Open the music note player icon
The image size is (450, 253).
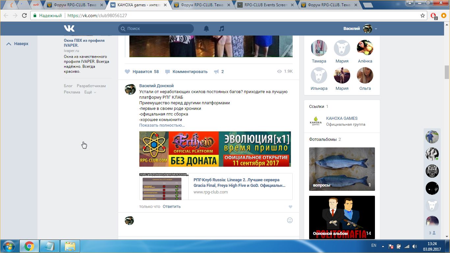pos(222,29)
